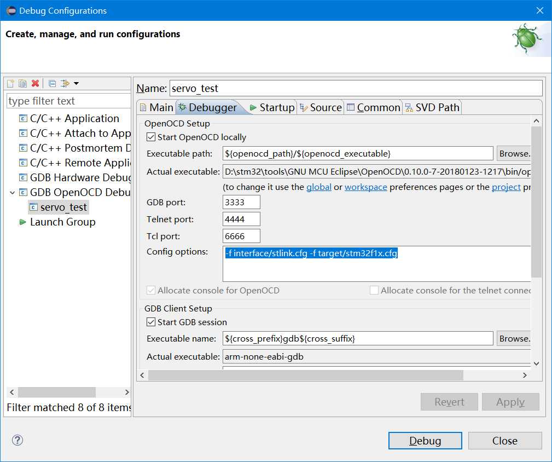
Task: Browse for the GDB executable name
Action: [x=514, y=338]
